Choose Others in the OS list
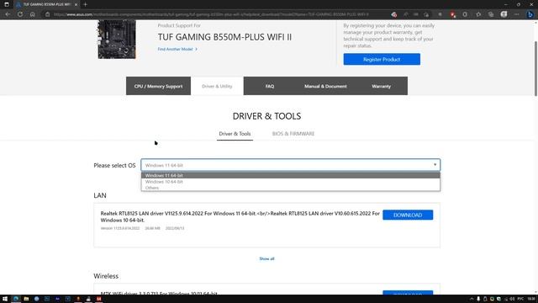The width and height of the screenshot is (538, 303). (291, 188)
